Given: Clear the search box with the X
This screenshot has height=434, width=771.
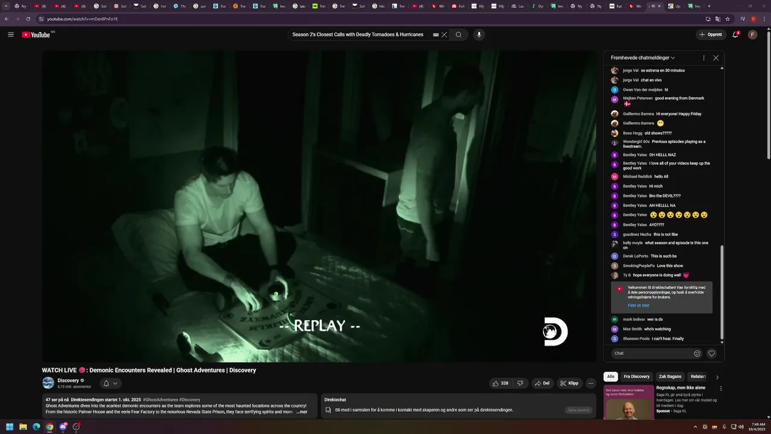Looking at the screenshot, I should (445, 34).
